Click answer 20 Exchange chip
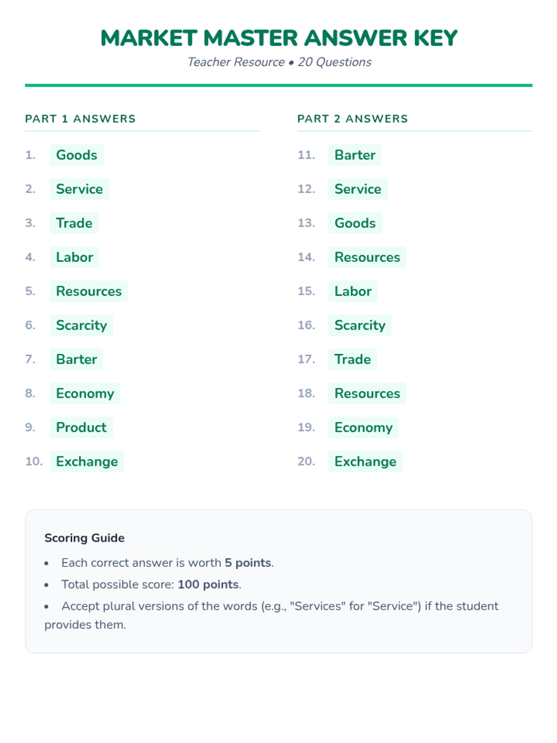Viewport: 557px width, 743px height. 365,462
